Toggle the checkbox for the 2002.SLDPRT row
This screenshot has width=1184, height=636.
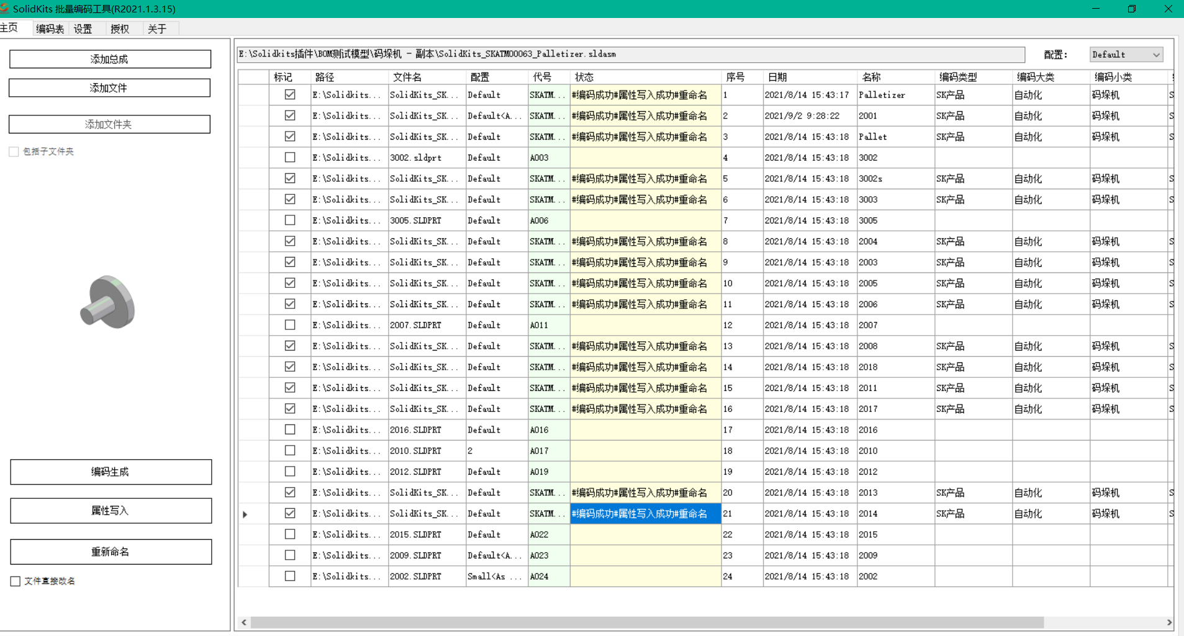pyautogui.click(x=290, y=576)
